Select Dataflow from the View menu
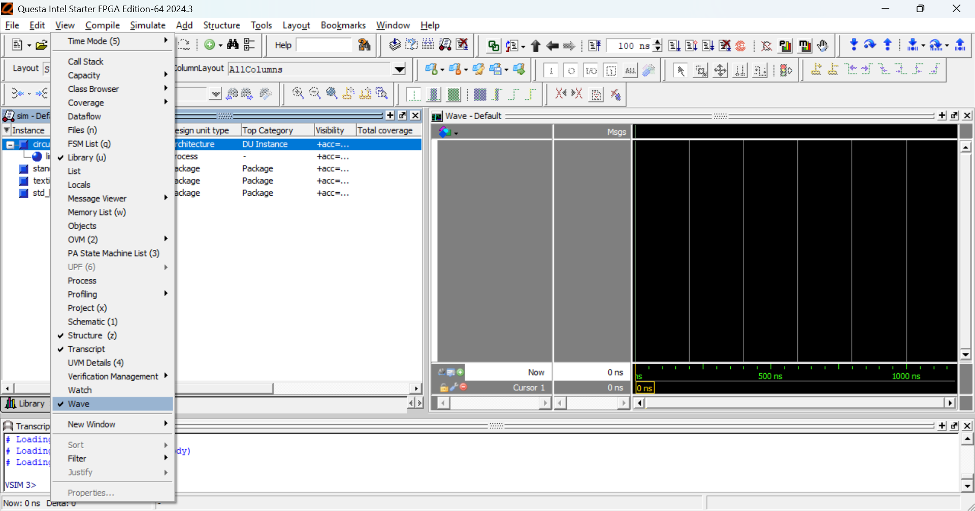Image resolution: width=975 pixels, height=511 pixels. (84, 117)
